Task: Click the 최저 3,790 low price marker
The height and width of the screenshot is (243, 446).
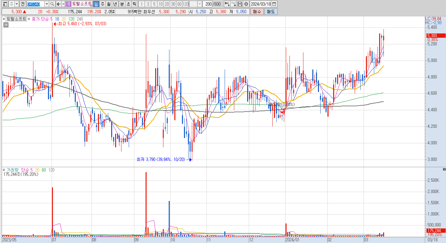Action: click(163, 160)
